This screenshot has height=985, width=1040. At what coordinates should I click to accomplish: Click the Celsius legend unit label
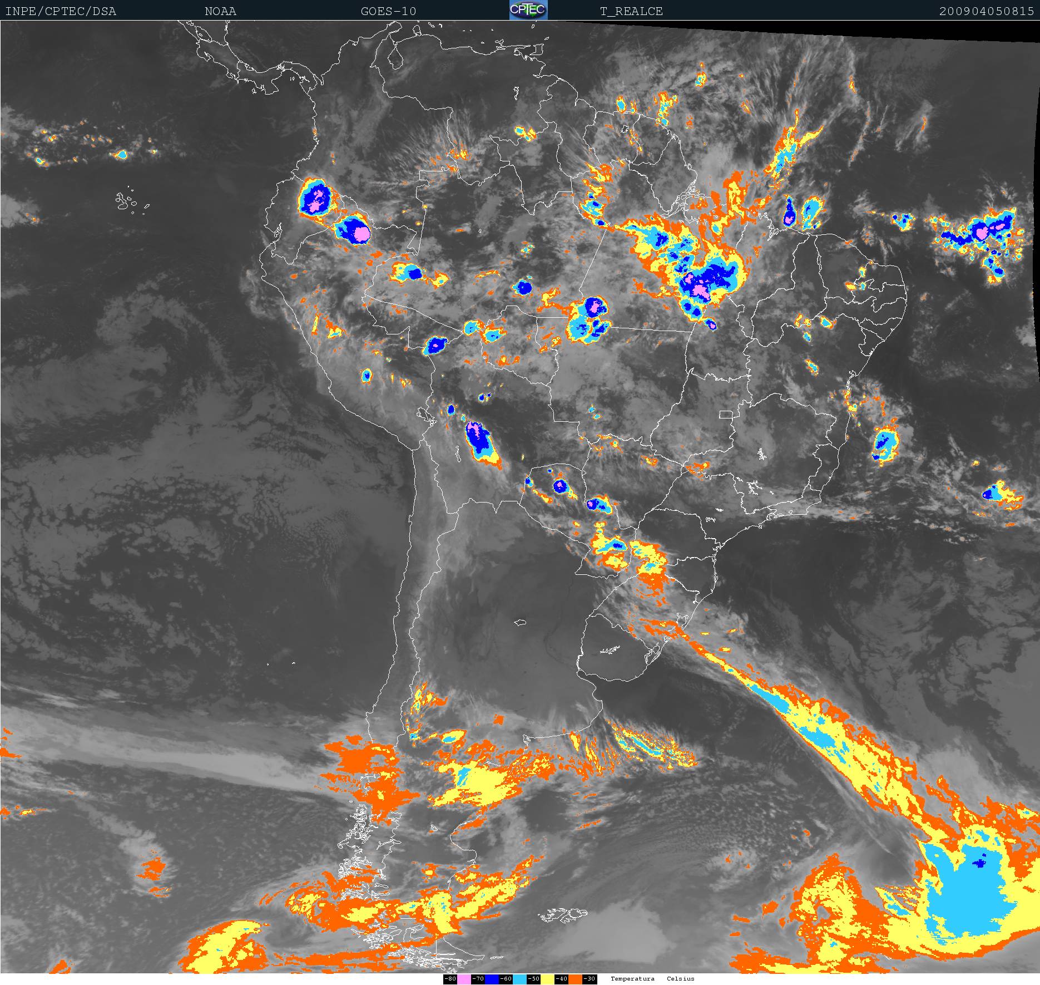[681, 979]
